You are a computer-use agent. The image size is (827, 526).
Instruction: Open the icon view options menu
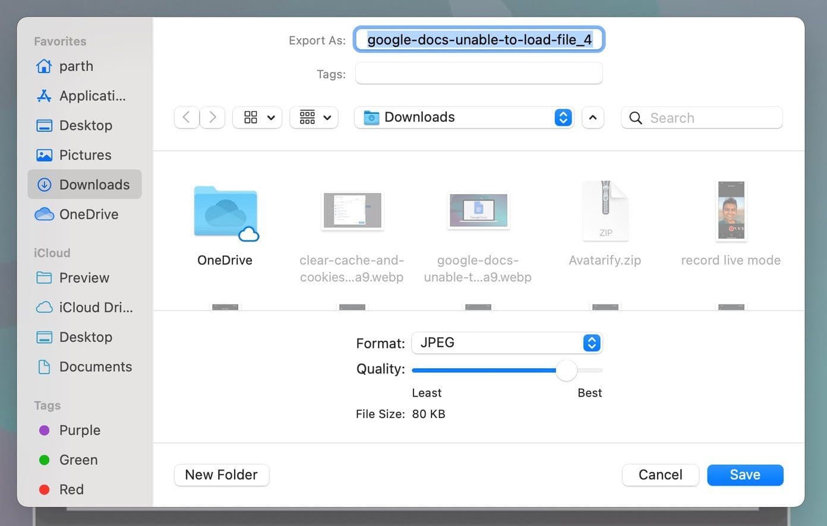257,118
